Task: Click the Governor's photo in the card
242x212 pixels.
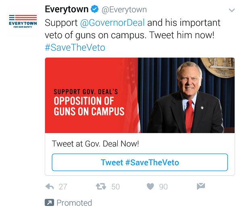Action: 186,95
